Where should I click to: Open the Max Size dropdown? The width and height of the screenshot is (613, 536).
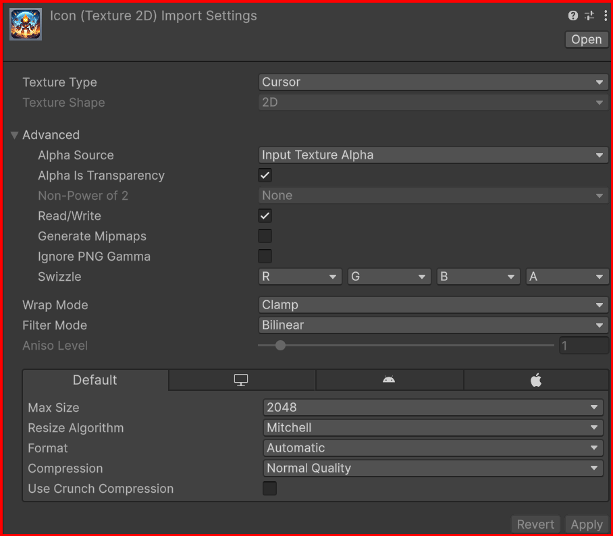(x=432, y=408)
